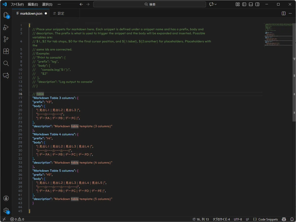The height and width of the screenshot is (222, 296).
Task: Click the VS Code logo icon
Action: click(x=5, y=4)
